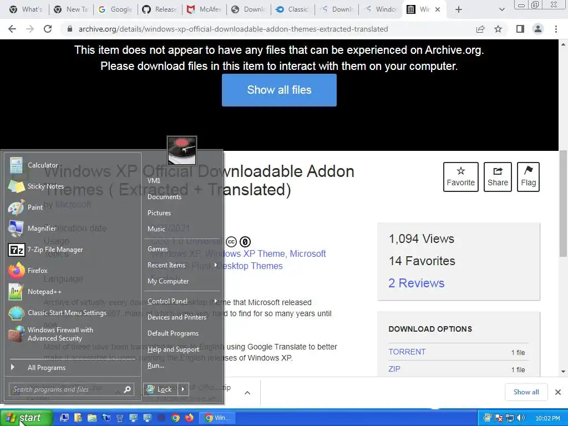Click the Show all files button
Screen dimensions: 568x426
[x=279, y=90]
